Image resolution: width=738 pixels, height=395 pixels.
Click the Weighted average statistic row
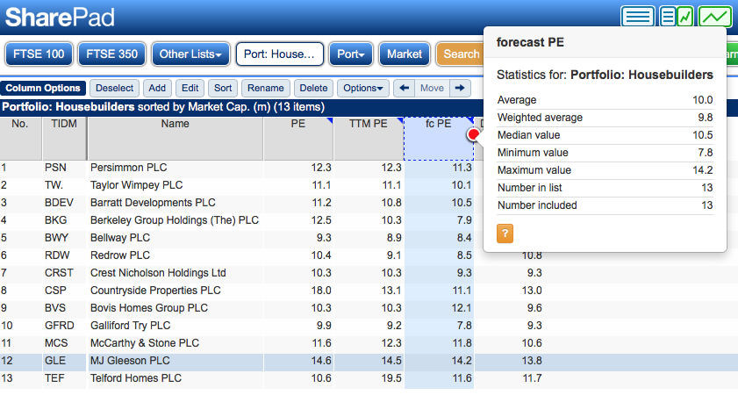click(x=605, y=118)
